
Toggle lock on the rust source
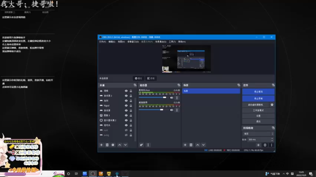131,130
